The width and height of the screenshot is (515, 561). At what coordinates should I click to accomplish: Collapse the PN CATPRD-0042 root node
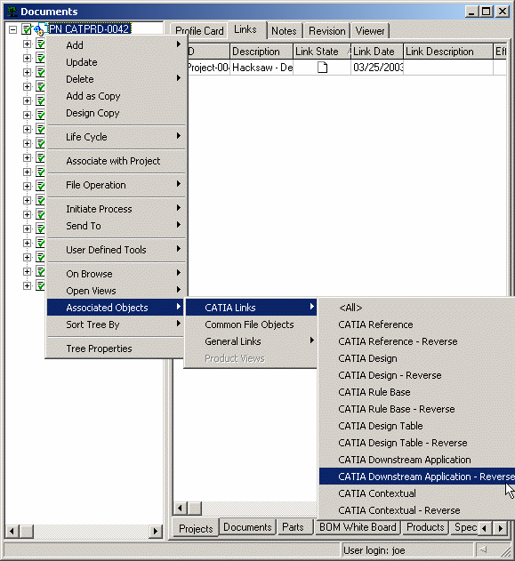click(12, 29)
